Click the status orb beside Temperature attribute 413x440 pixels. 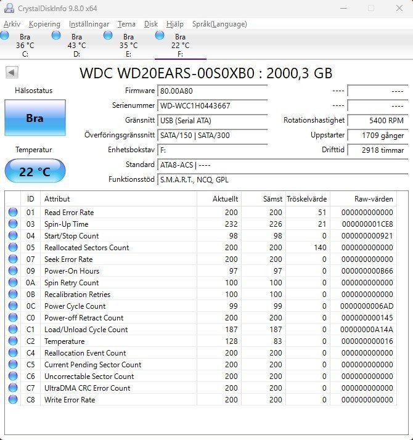click(13, 341)
